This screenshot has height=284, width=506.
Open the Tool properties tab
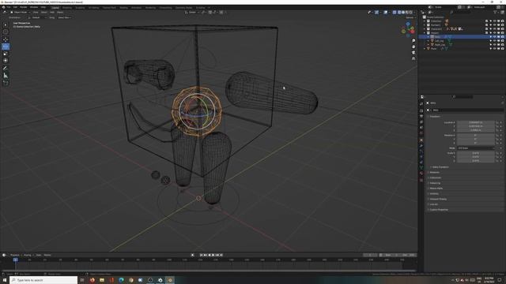(x=421, y=104)
